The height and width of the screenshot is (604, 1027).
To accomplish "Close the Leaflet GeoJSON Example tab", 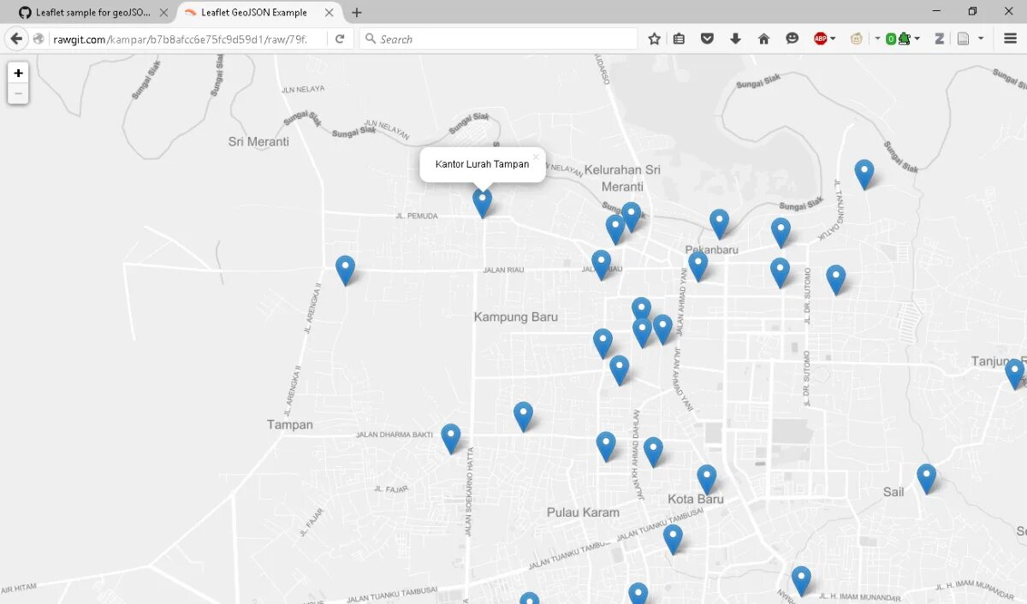I will click(x=329, y=13).
